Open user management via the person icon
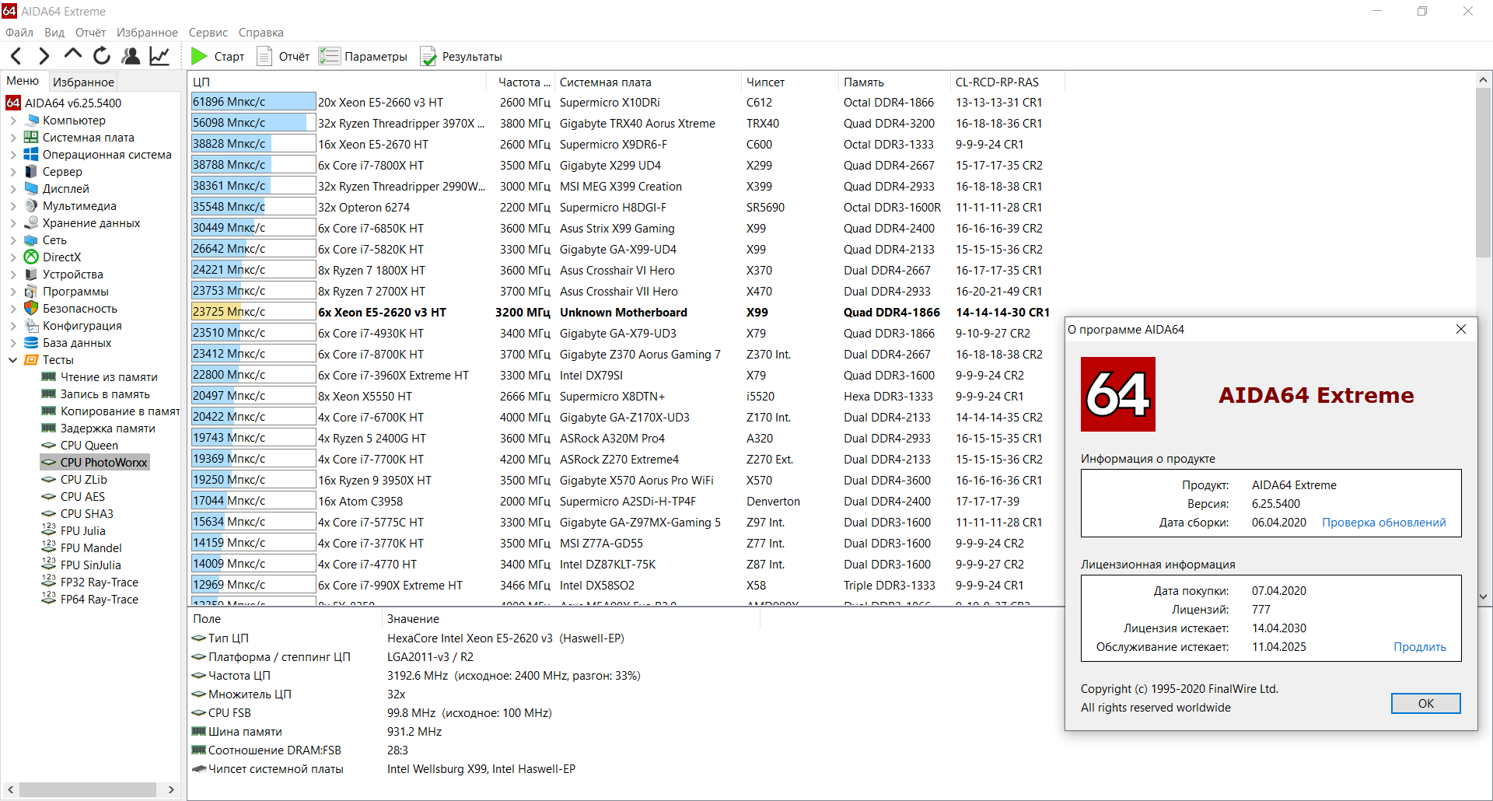Image resolution: width=1493 pixels, height=801 pixels. [x=131, y=56]
